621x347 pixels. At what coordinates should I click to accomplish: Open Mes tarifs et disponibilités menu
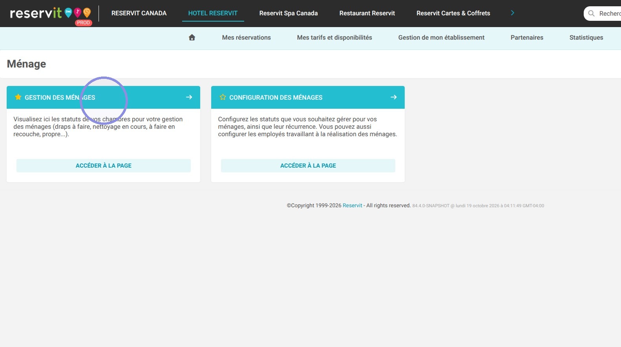click(x=334, y=37)
